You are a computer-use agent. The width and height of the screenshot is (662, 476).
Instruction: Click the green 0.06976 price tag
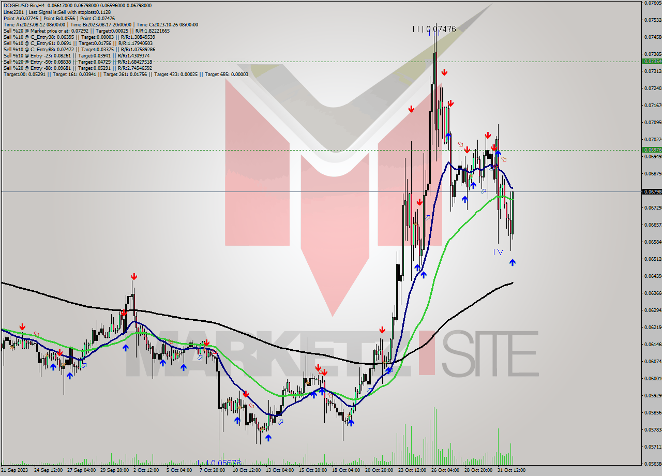[x=652, y=150]
